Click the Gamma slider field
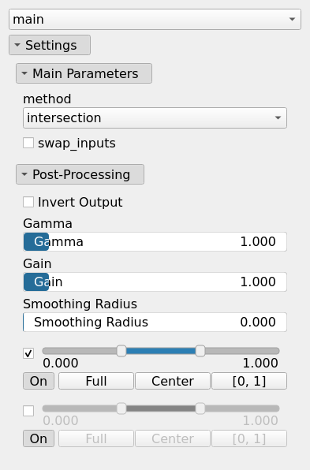The height and width of the screenshot is (470, 310). (x=155, y=241)
